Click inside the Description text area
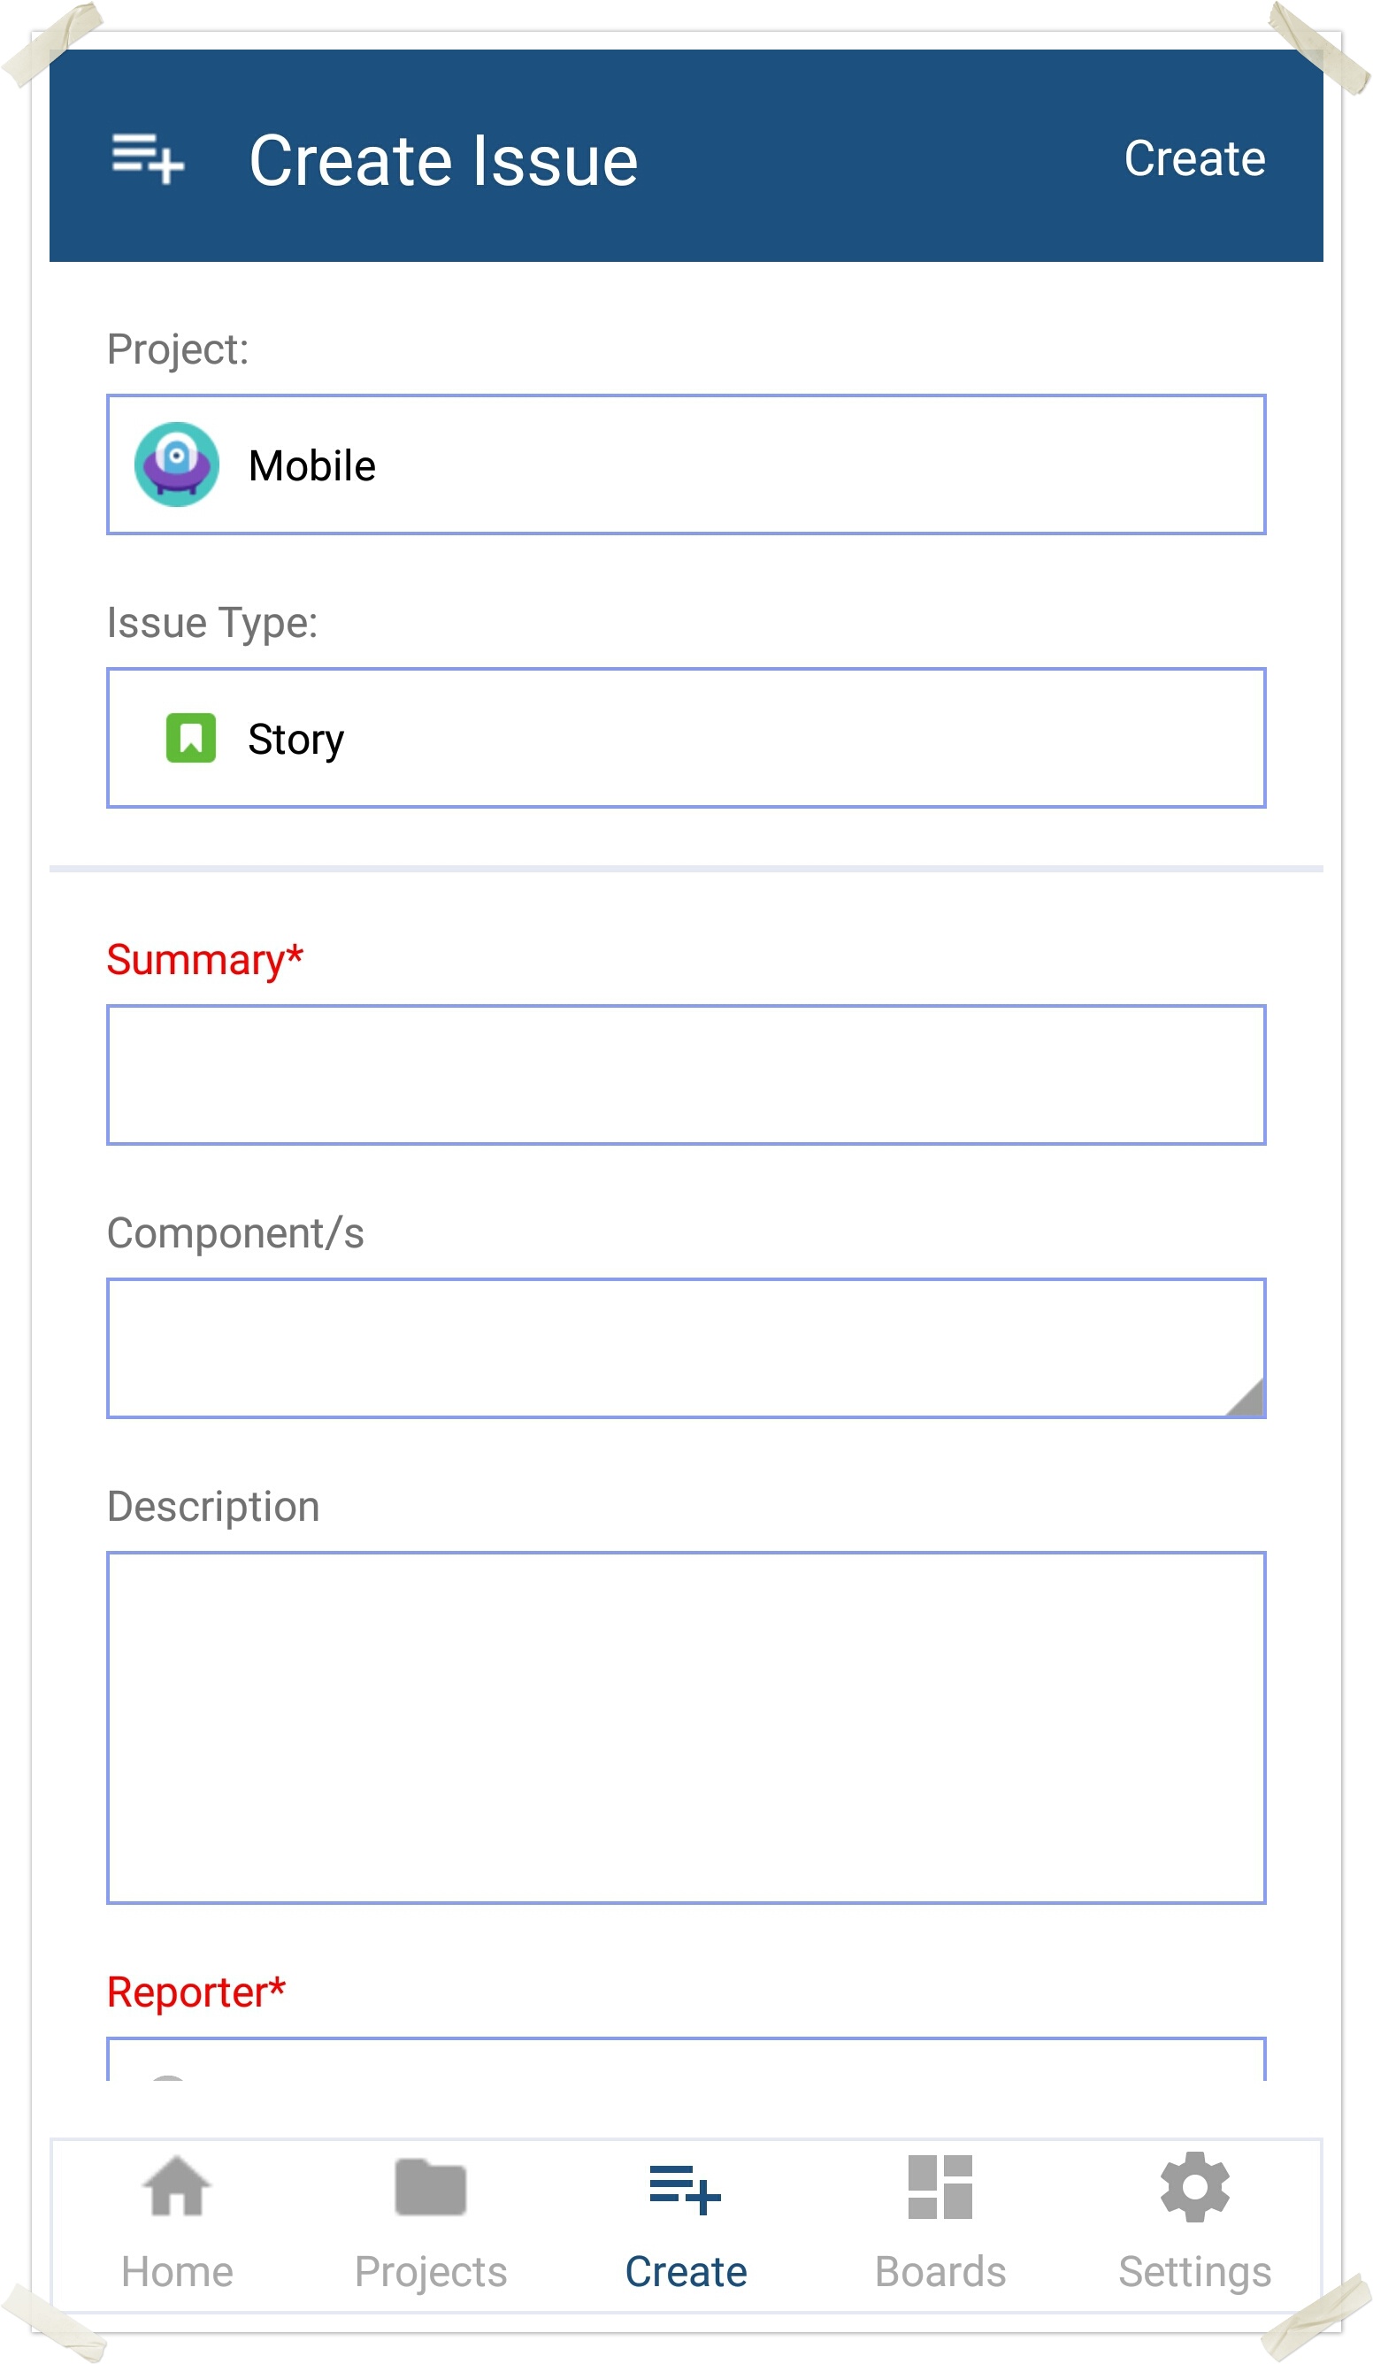Screen dimensions: 1373x2364 tap(686, 1727)
